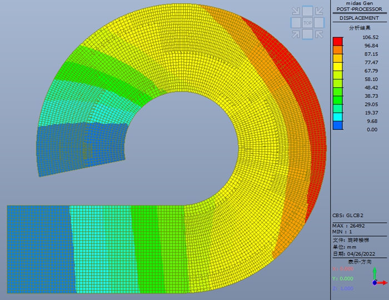Rotate view using square below TOP face
Viewport: 389px width, 300px height.
(x=307, y=34)
